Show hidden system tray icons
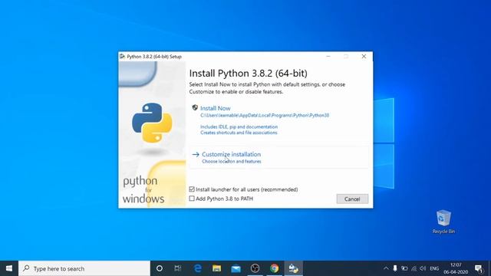The width and height of the screenshot is (491, 276). (x=386, y=268)
